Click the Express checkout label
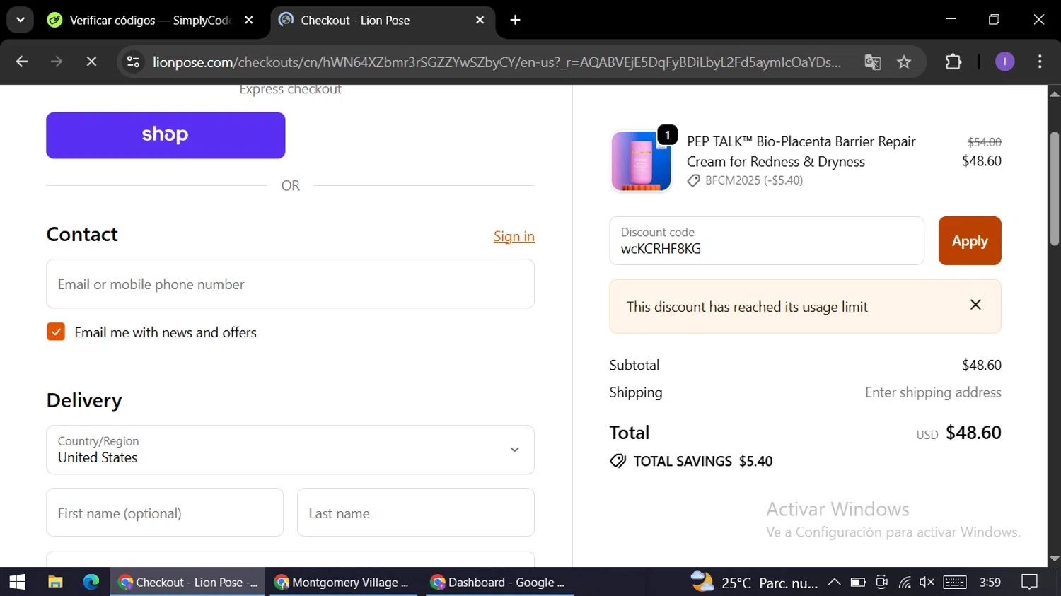The image size is (1061, 596). pyautogui.click(x=290, y=89)
